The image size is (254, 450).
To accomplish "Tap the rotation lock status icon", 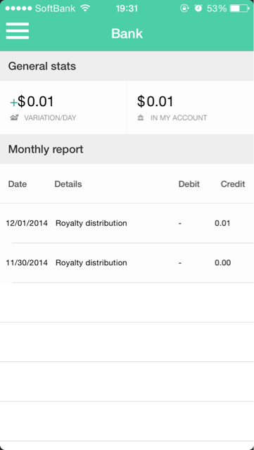I will pyautogui.click(x=184, y=8).
